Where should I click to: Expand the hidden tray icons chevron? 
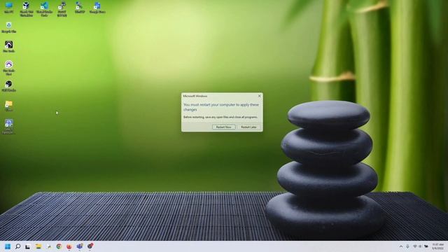tap(401, 246)
